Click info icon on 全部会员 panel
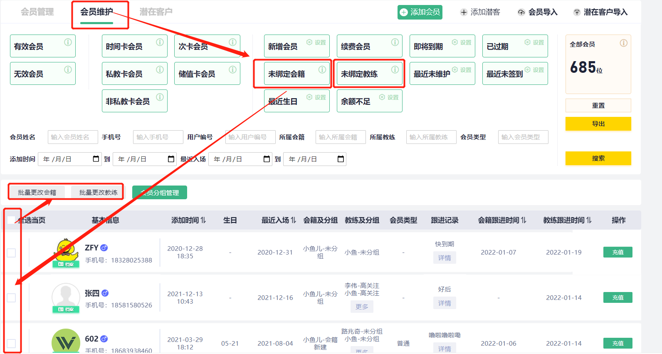The height and width of the screenshot is (354, 662). 623,43
